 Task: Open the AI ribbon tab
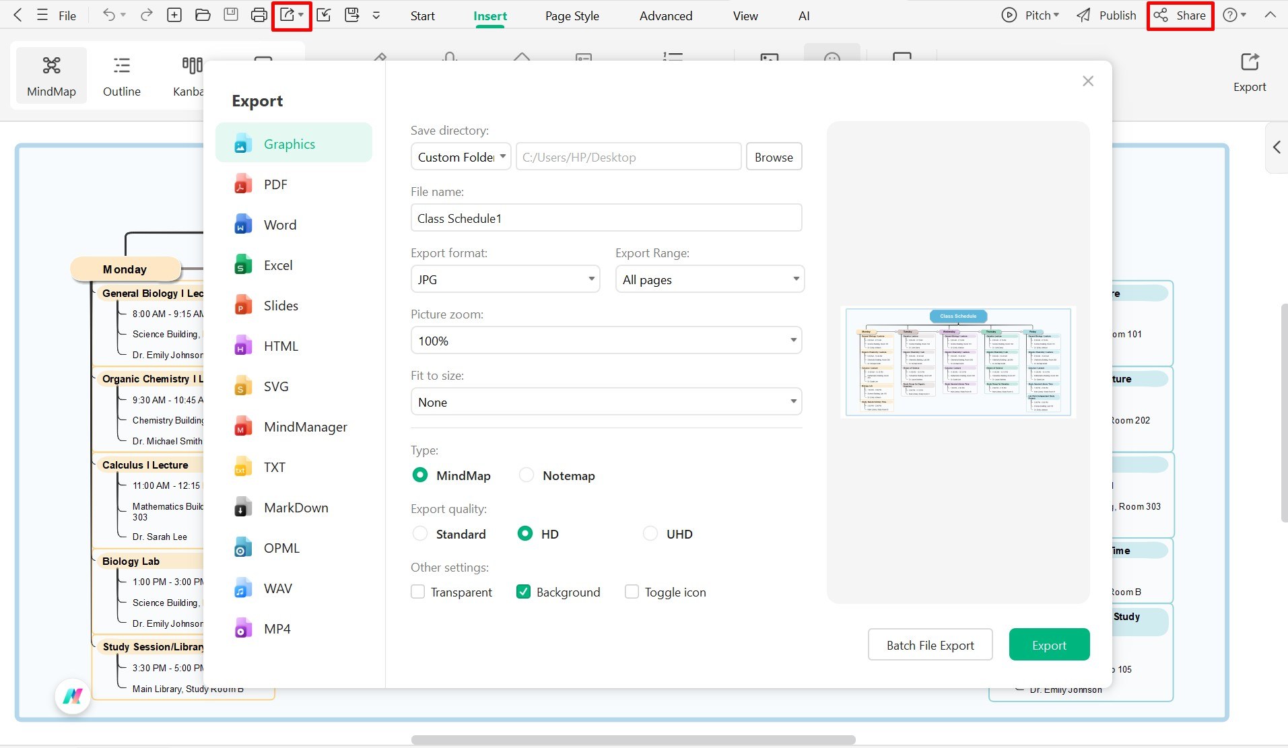pos(804,15)
